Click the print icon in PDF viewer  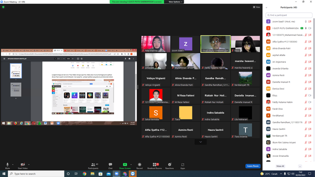129,59
